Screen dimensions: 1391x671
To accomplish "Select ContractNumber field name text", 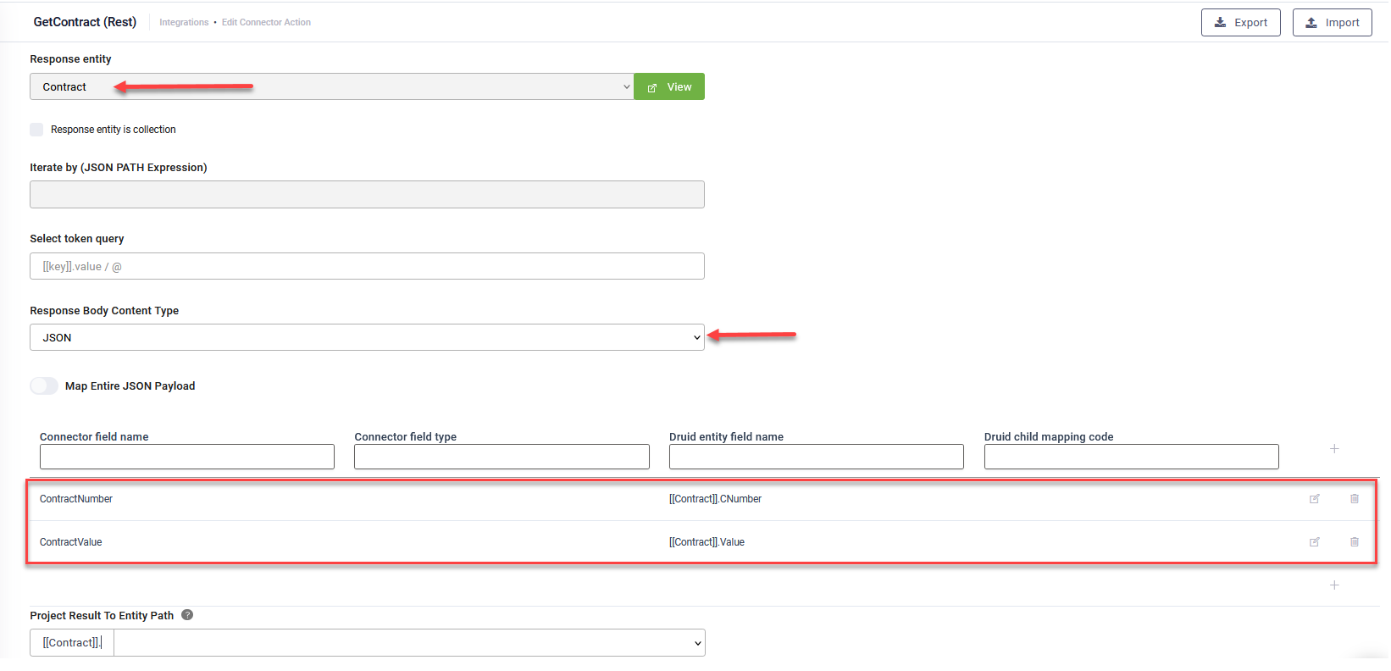I will click(76, 499).
